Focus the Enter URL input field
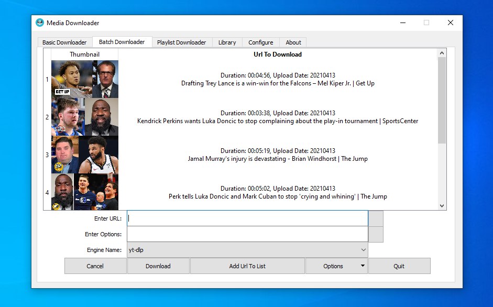 [247, 218]
